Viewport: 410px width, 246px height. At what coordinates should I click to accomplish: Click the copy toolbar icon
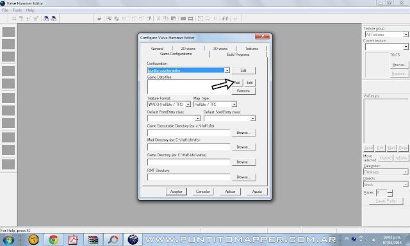(166, 19)
